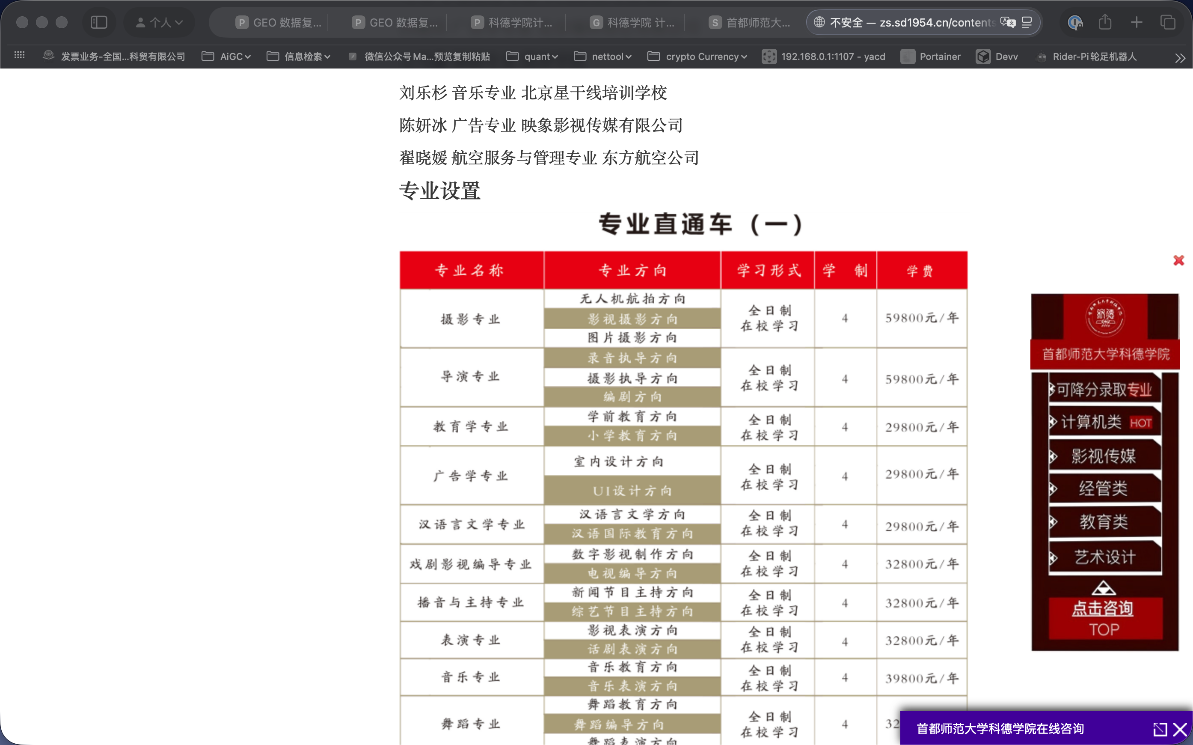Expand the nettool bookmarks folder

pos(602,56)
